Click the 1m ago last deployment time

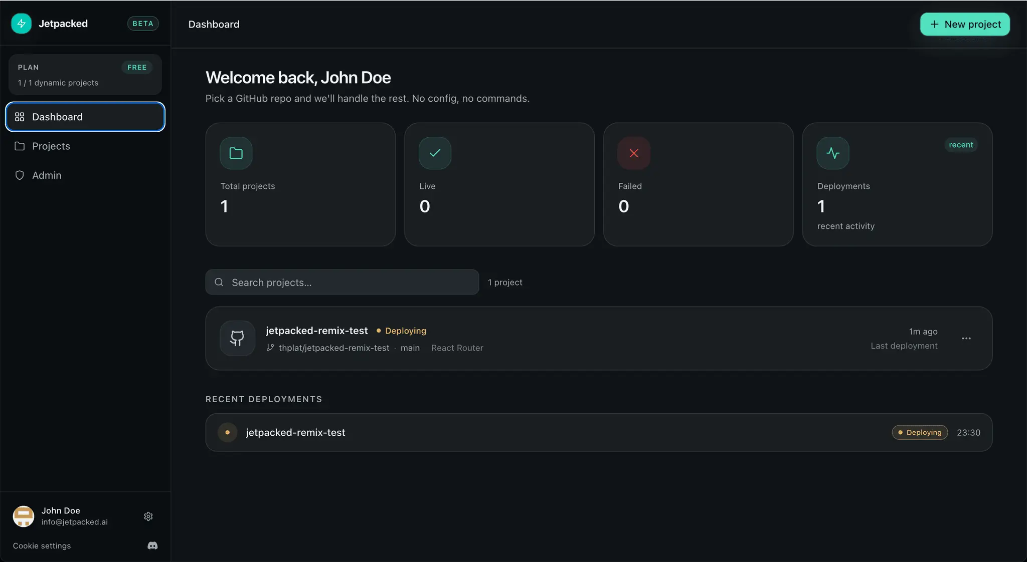pos(923,332)
